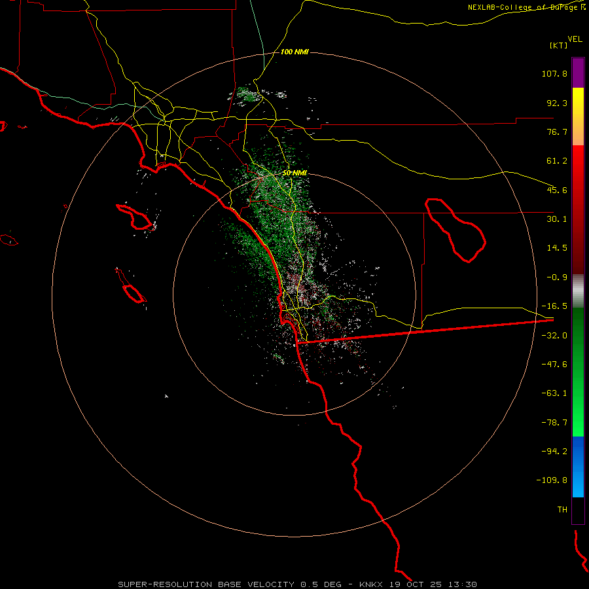
Task: Select the -0.9 scale value
Action: [557, 277]
